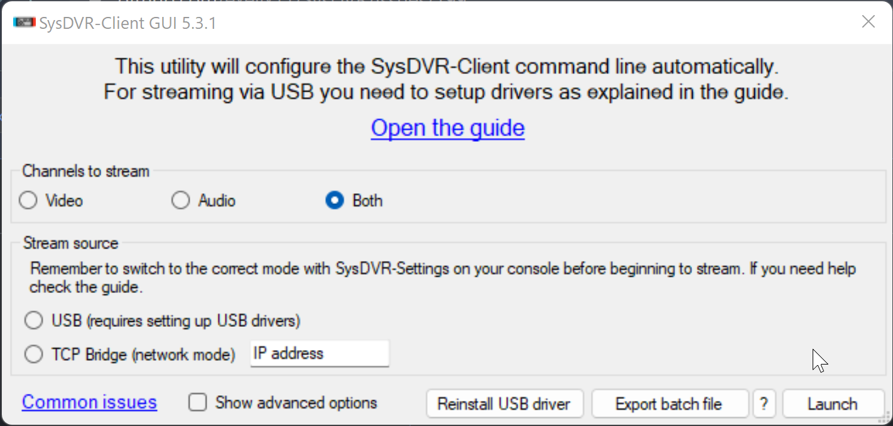The image size is (893, 426).
Task: Click the Stream source help text
Action: click(440, 276)
